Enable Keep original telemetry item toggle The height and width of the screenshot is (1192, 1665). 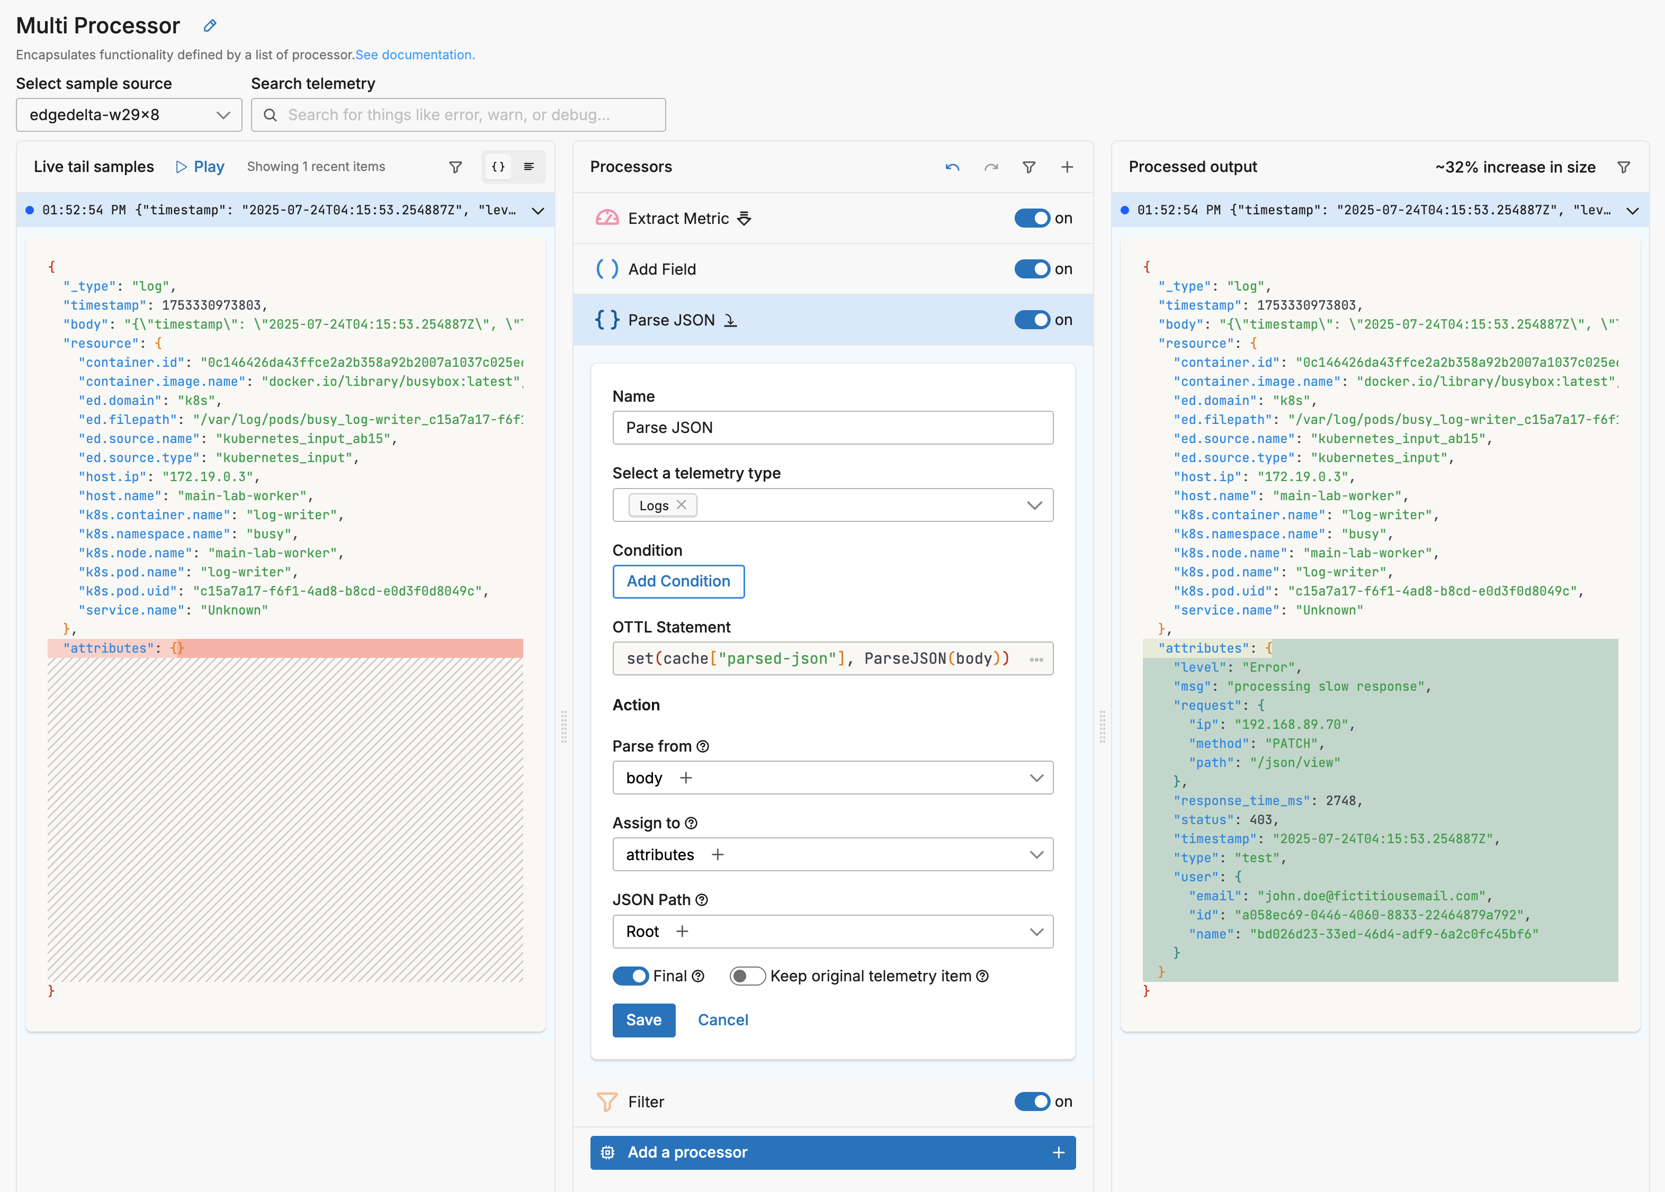coord(747,977)
